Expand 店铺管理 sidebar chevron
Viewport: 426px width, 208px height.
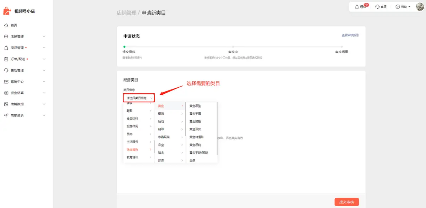point(44,37)
